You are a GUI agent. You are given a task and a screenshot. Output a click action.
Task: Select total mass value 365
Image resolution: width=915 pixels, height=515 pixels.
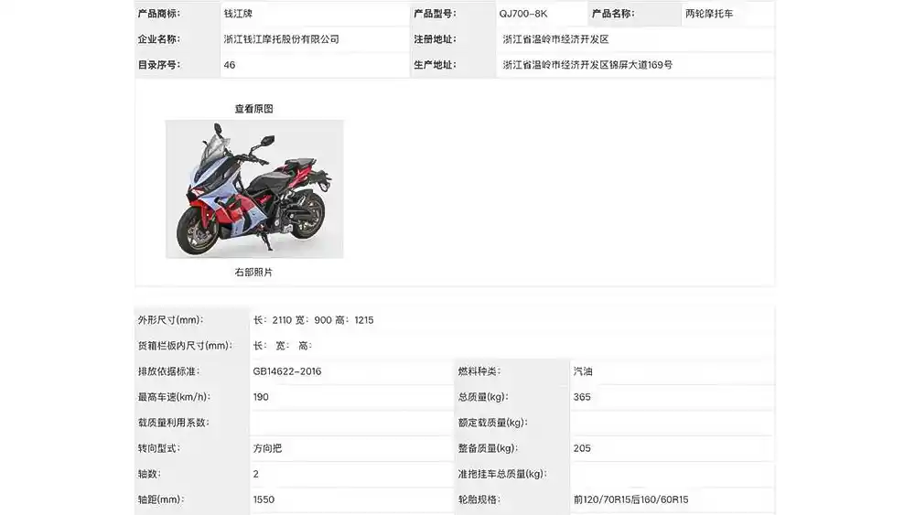point(582,397)
